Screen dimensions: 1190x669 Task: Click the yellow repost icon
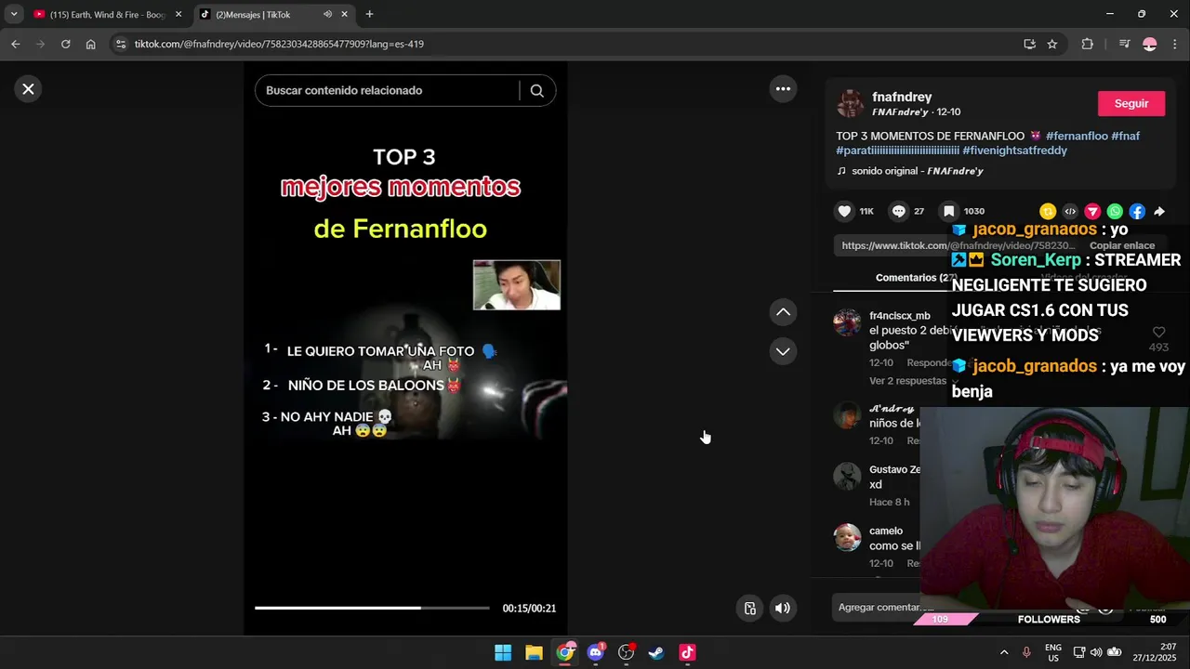point(1048,212)
